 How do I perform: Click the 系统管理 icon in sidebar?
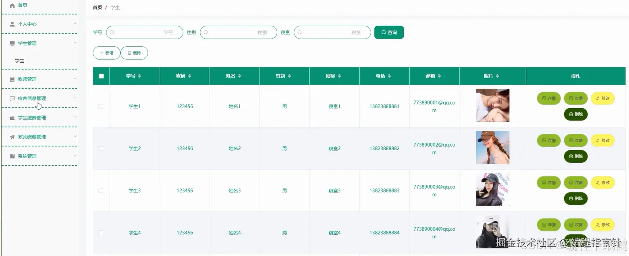coord(12,156)
